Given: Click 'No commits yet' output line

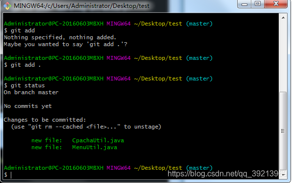Looking at the screenshot, I should point(28,106).
